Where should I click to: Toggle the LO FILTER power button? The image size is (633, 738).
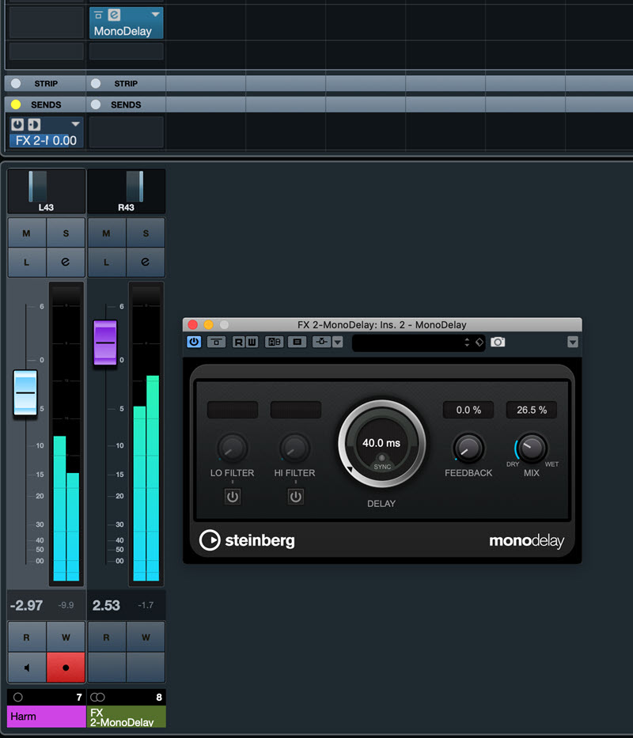click(x=232, y=497)
